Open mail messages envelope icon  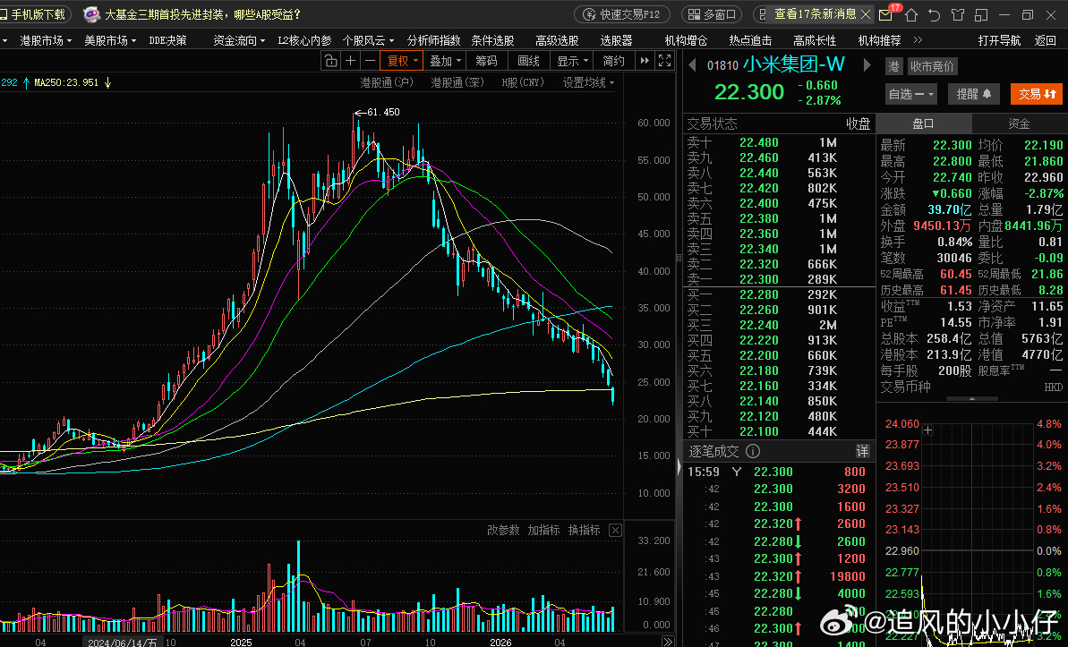(x=885, y=15)
